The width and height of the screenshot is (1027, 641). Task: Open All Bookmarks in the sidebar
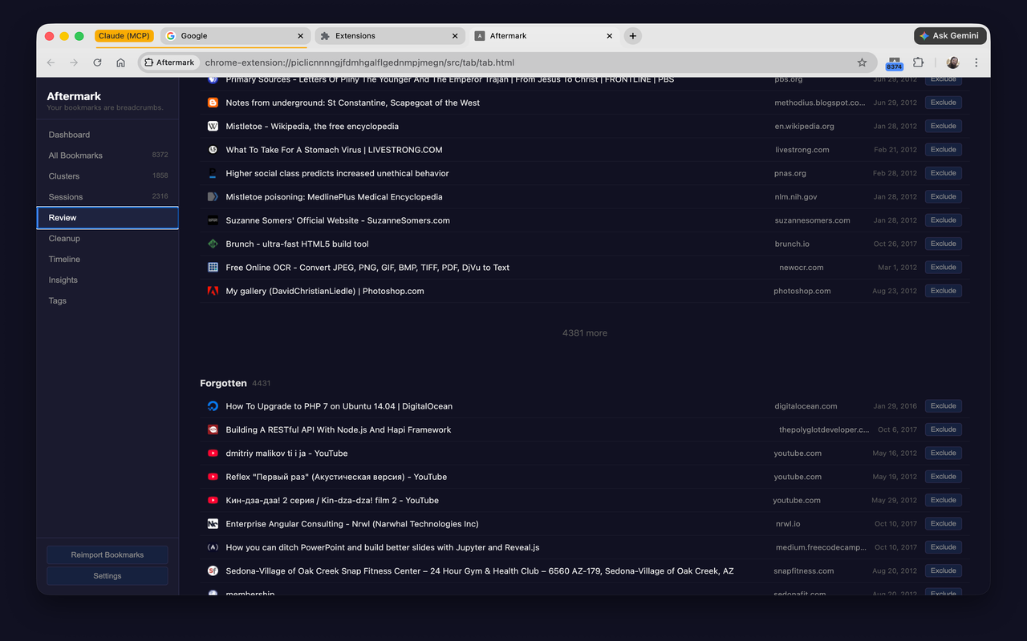(x=108, y=155)
